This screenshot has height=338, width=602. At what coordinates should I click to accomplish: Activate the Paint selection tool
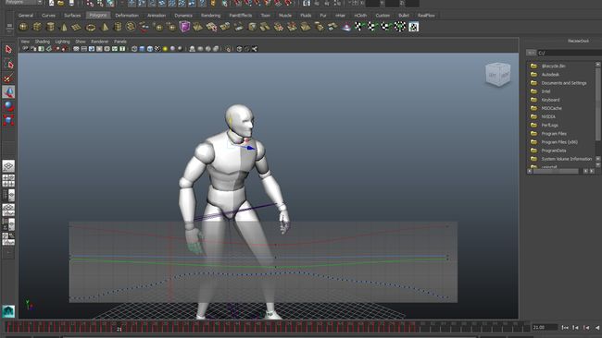tap(8, 78)
